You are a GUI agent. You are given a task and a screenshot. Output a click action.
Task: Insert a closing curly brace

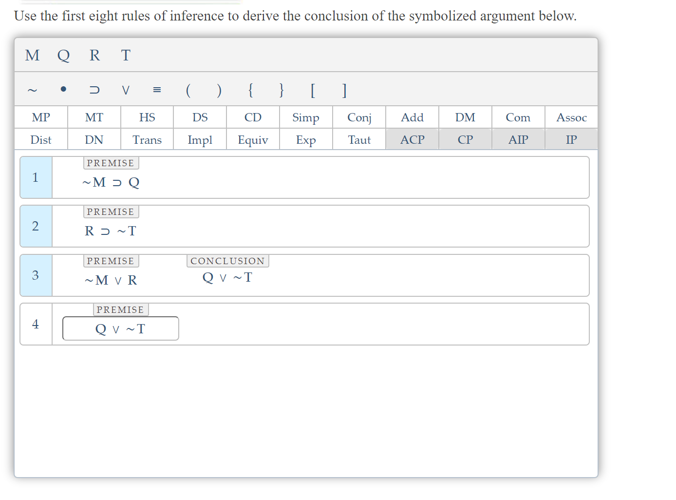tap(282, 90)
